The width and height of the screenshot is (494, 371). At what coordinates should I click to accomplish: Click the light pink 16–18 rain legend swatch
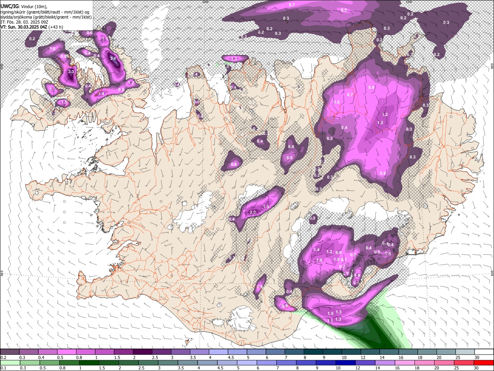pyautogui.click(x=405, y=363)
